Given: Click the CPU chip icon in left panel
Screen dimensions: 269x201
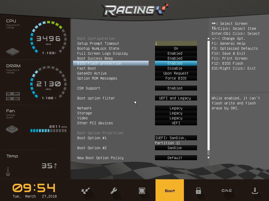Looking at the screenshot, I should [x=13, y=51].
